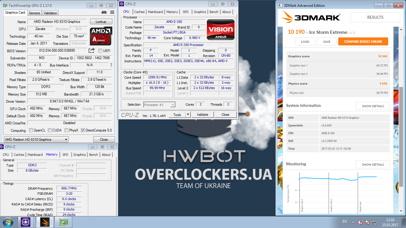
Task: Click the AMD A-Series logo in GPU-Z
Action: pyautogui.click(x=101, y=36)
